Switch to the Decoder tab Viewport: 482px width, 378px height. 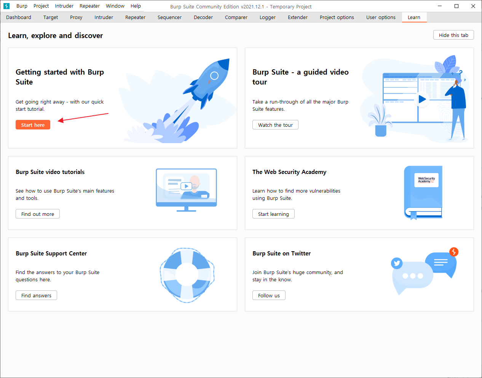point(203,18)
